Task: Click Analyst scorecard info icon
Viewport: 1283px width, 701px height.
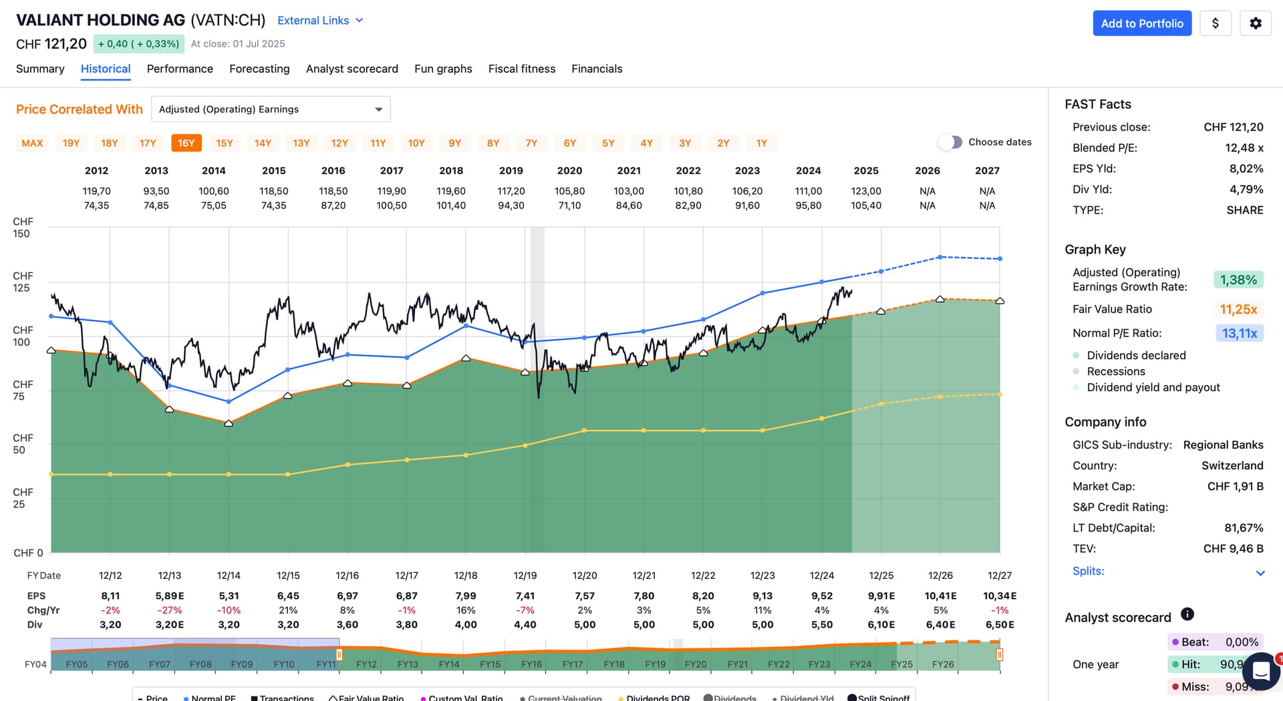Action: point(1187,614)
